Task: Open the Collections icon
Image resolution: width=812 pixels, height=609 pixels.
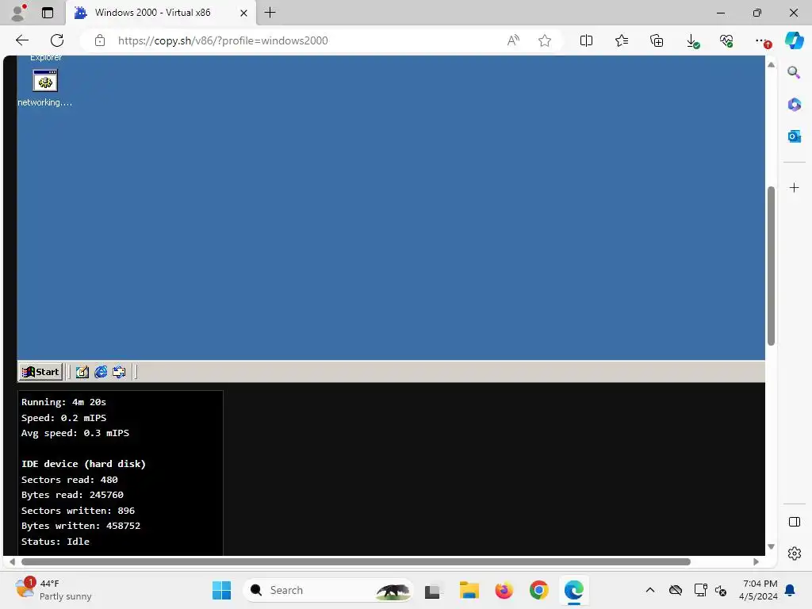Action: click(x=657, y=40)
